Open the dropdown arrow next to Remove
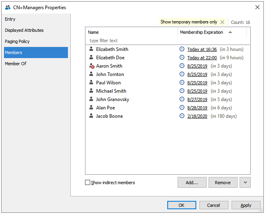Image resolution: width=265 pixels, height=214 pixels. point(245,183)
